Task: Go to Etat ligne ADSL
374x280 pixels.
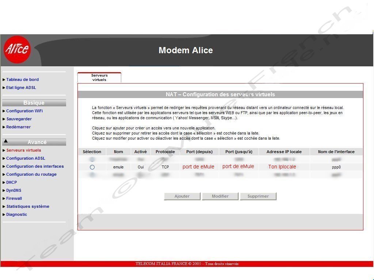Action: 21,87
